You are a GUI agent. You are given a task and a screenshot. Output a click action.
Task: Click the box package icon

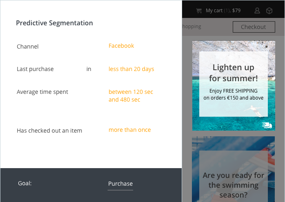pos(269,11)
